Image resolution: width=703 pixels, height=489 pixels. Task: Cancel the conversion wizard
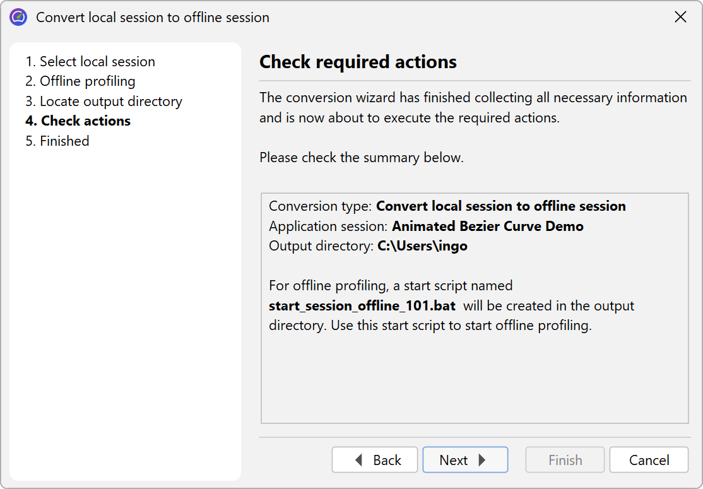(649, 460)
